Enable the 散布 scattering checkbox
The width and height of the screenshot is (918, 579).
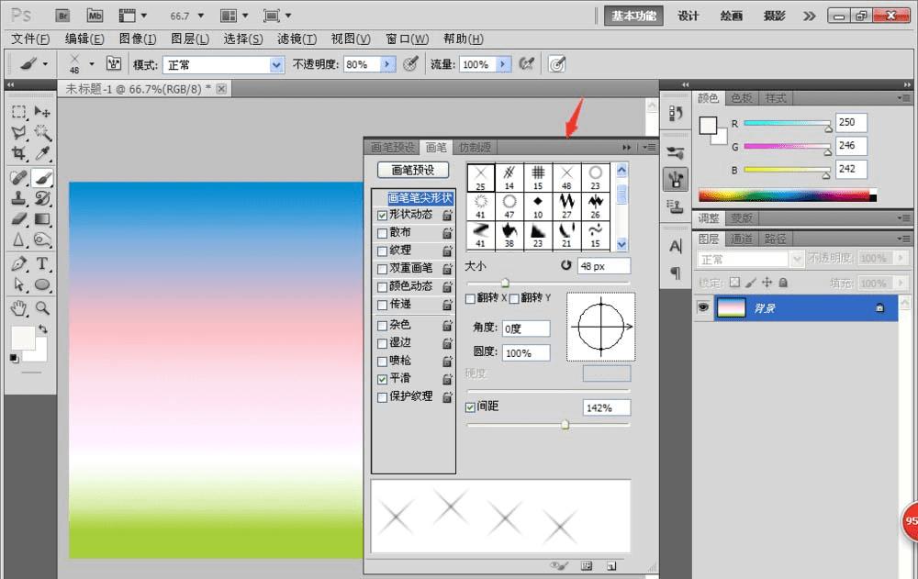click(x=383, y=233)
